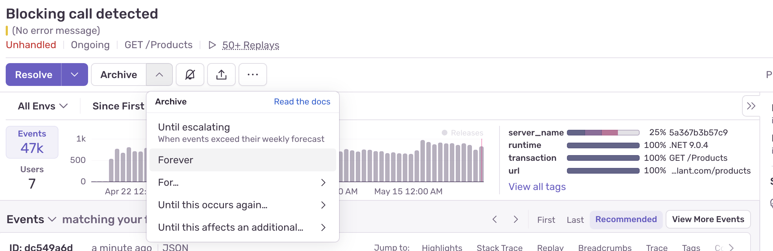Open Read the docs link

(x=302, y=102)
